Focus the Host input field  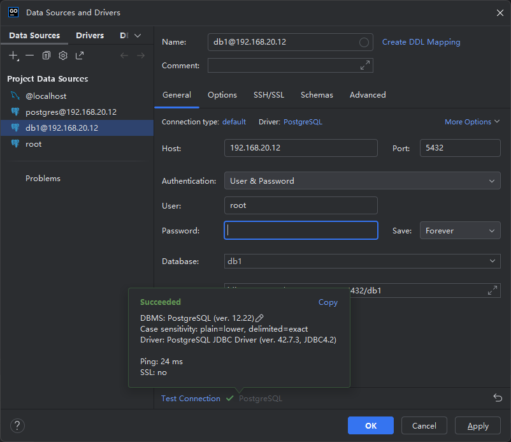coord(301,148)
